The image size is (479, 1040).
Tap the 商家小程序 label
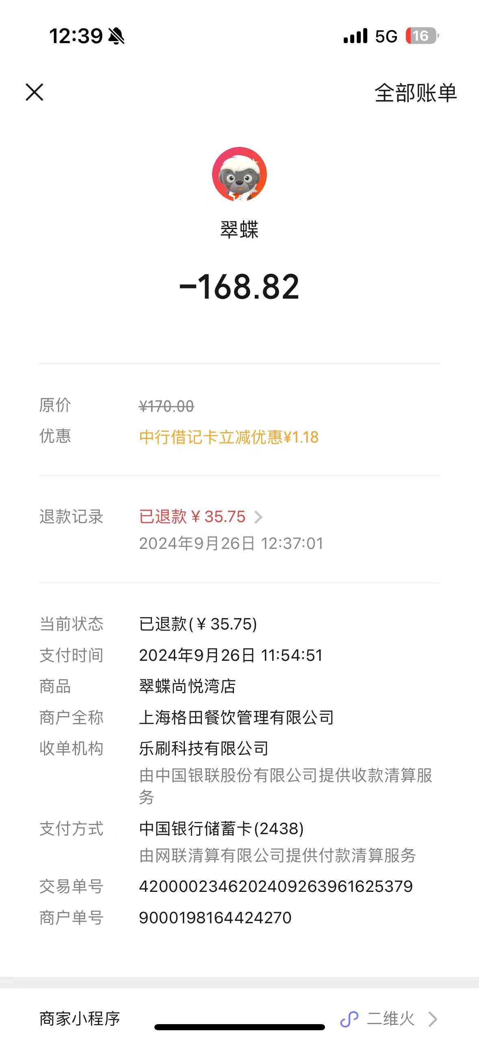[80, 1019]
